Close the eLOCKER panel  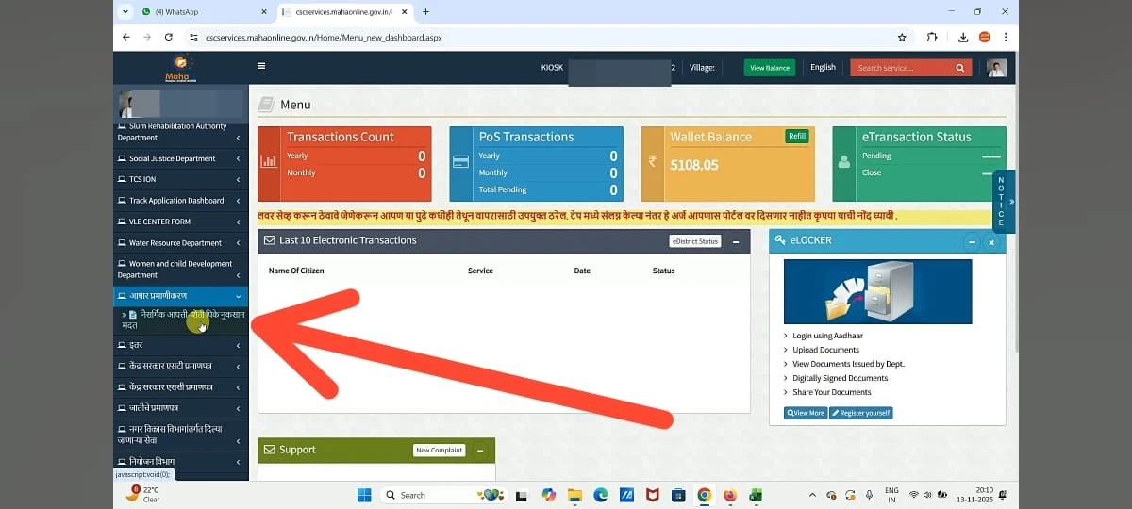[x=990, y=242]
